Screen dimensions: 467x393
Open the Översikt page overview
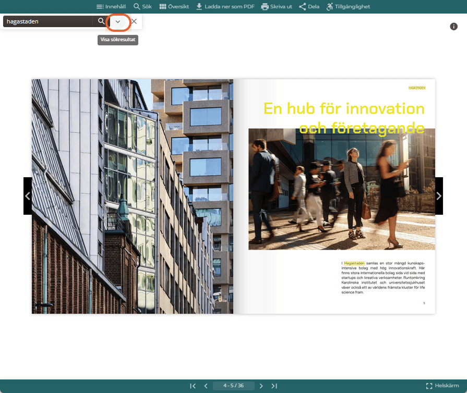tap(174, 7)
